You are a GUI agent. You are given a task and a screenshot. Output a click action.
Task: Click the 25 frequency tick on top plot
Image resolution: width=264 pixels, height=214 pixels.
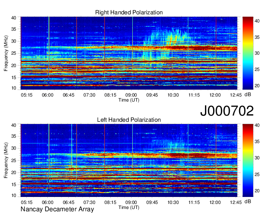point(14,53)
